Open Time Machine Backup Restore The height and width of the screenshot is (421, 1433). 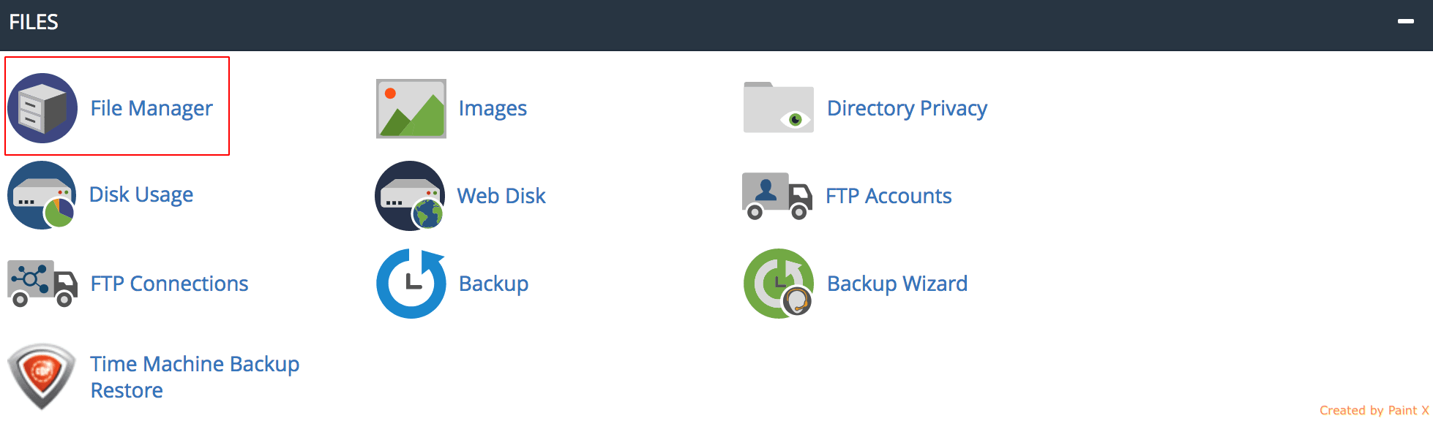(x=194, y=376)
